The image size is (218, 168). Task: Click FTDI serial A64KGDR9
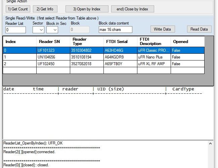(120, 57)
